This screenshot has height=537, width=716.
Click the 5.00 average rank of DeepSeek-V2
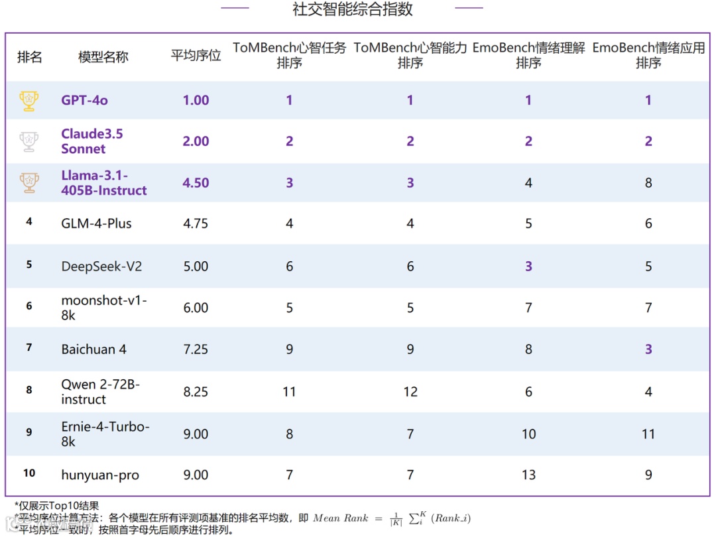pos(196,267)
